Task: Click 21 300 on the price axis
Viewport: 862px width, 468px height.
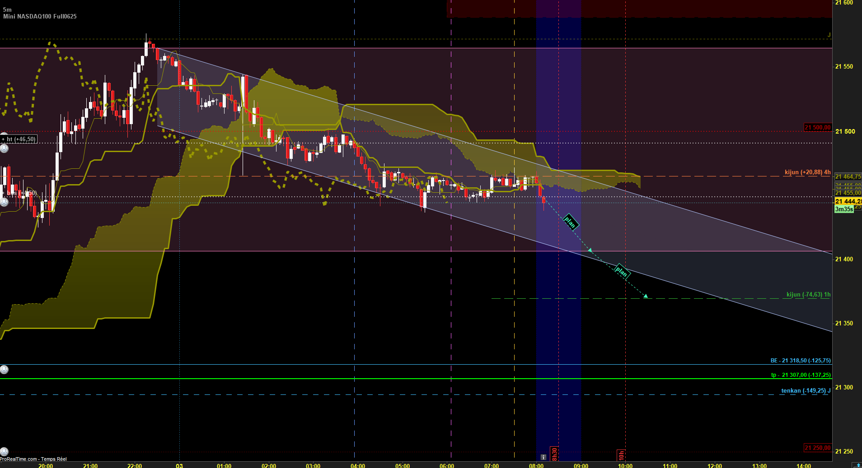Action: coord(844,388)
